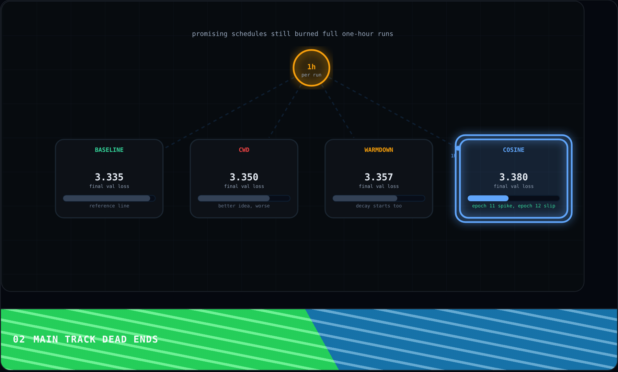
Task: Select the BASELINE card
Action: point(109,179)
